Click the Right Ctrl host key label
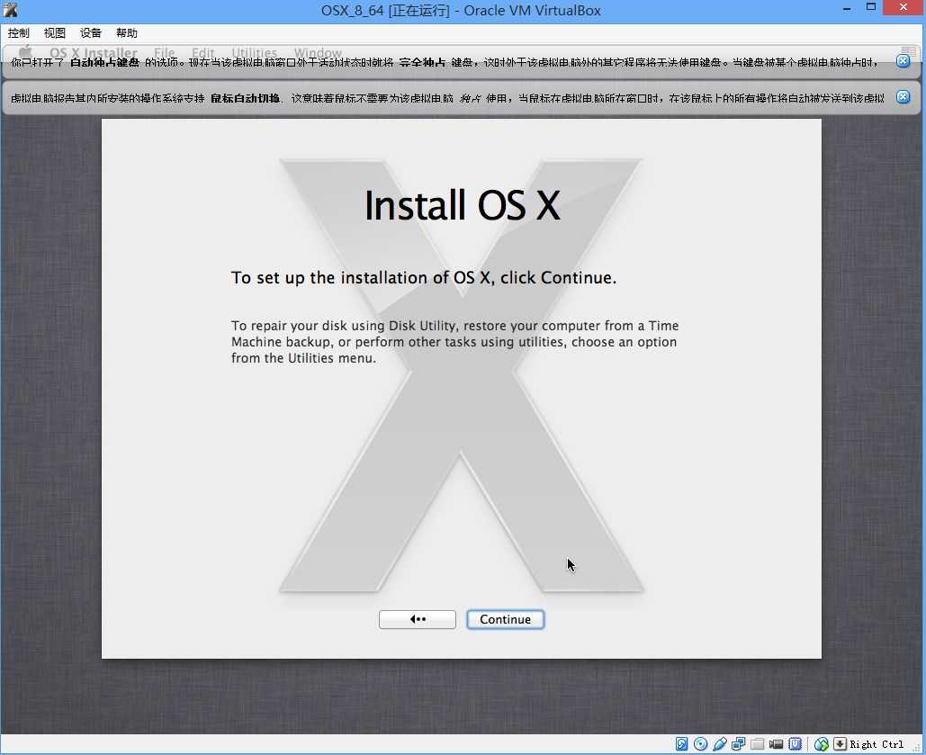Image resolution: width=926 pixels, height=755 pixels. 877,744
